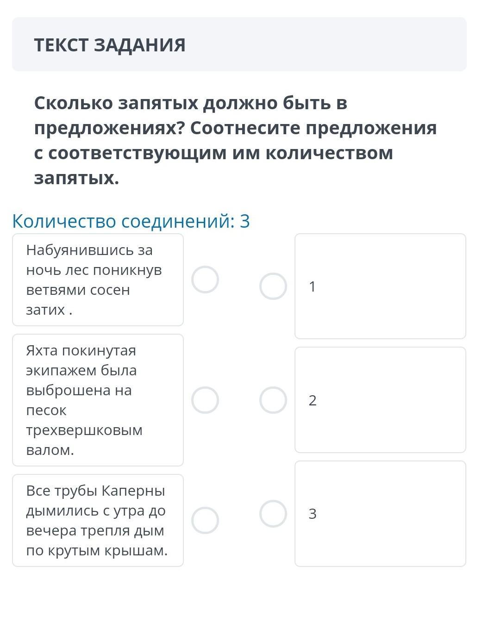This screenshot has width=489, height=622.
Task: Click the 'ТЕКСТ ЗАДАНИЯ' header
Action: (110, 45)
